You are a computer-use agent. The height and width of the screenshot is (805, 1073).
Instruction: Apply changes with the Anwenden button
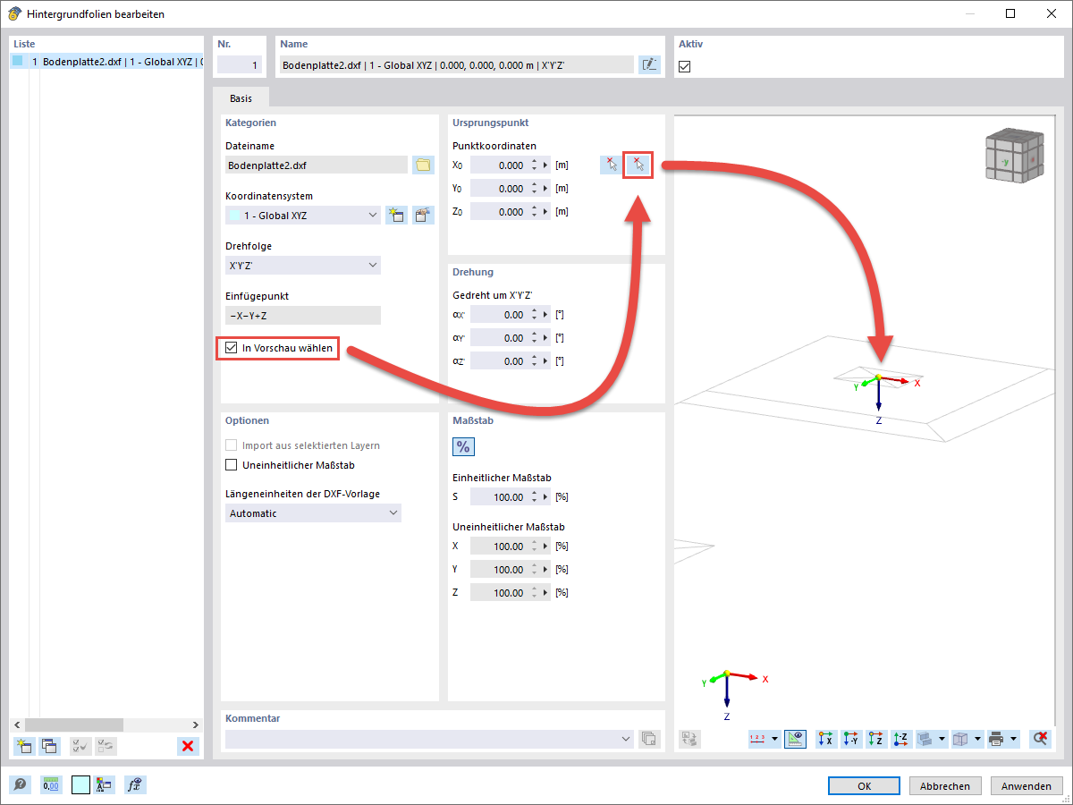pos(1026,785)
